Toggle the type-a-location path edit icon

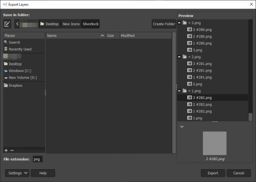pos(7,24)
